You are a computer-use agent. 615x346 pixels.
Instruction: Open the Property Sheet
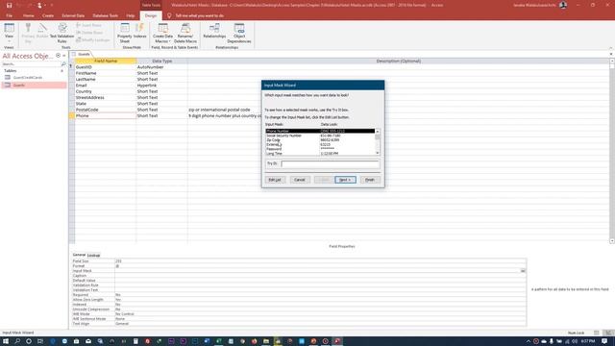pyautogui.click(x=125, y=33)
